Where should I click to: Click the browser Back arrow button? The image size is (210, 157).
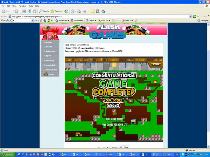pos(6,11)
